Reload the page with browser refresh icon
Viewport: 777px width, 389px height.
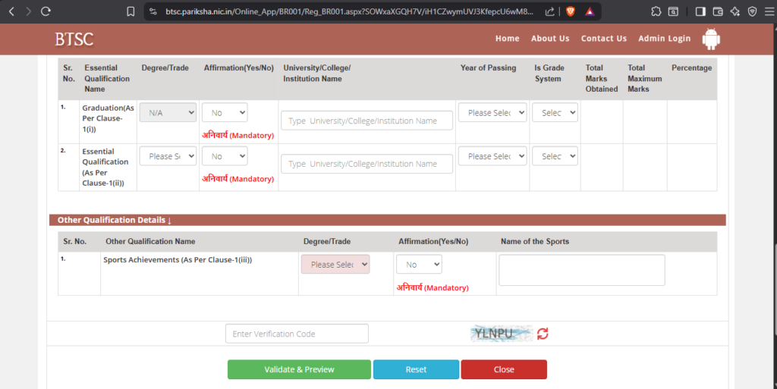(46, 11)
